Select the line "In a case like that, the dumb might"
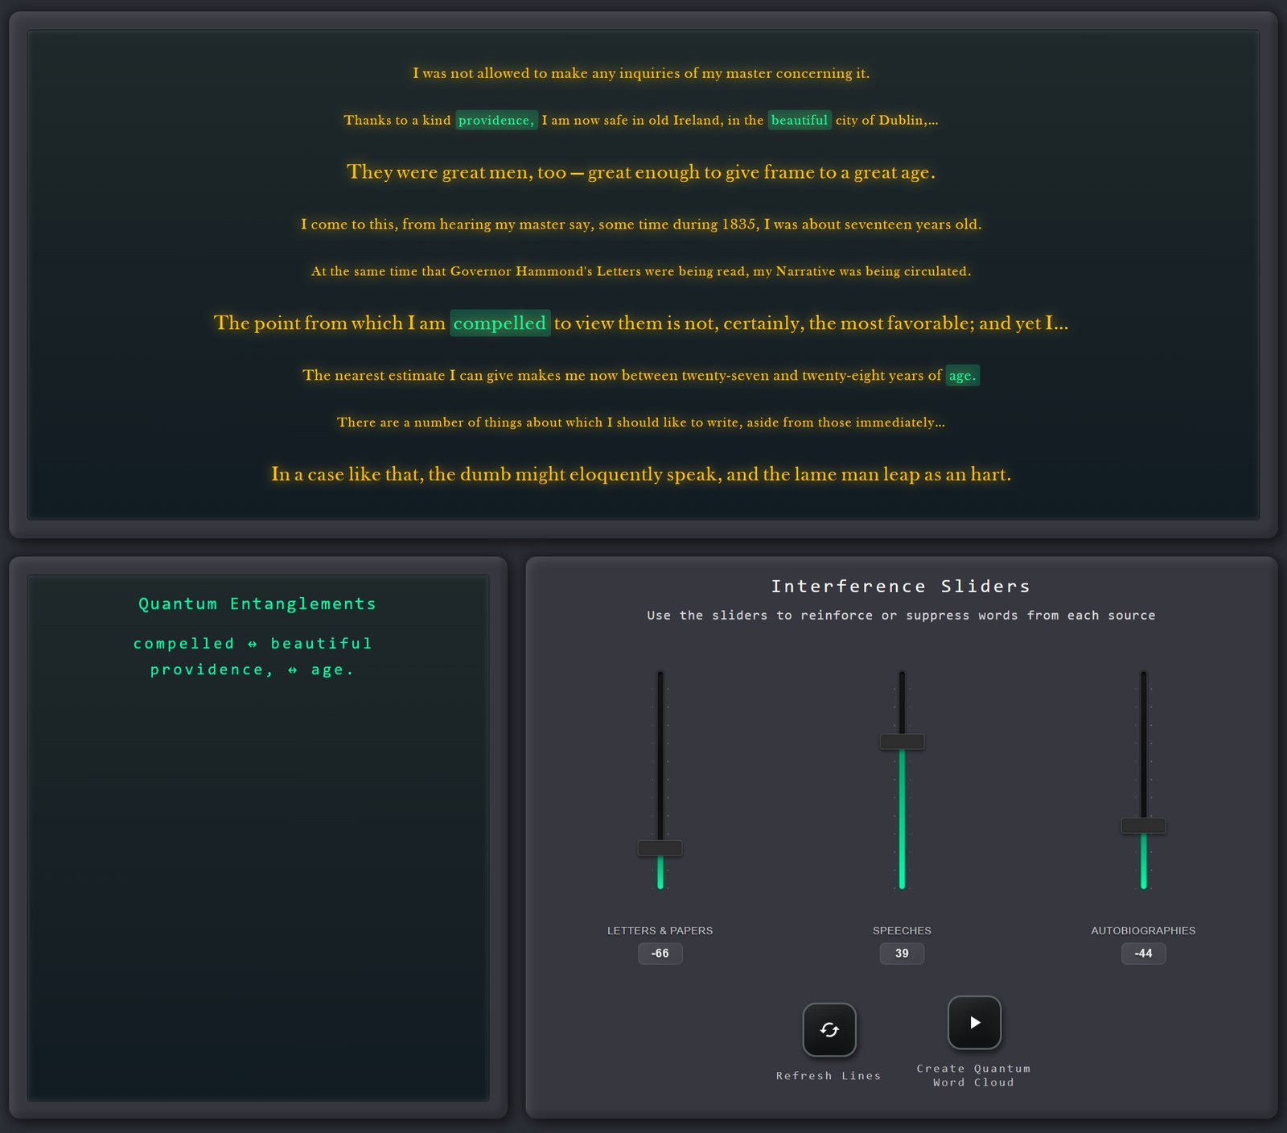 click(x=641, y=474)
